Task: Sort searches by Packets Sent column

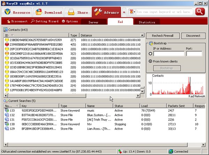Action: (x=180, y=106)
